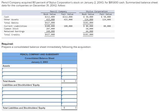Click Pencil Cash fair value $212,000

pyautogui.click(x=68, y=17)
